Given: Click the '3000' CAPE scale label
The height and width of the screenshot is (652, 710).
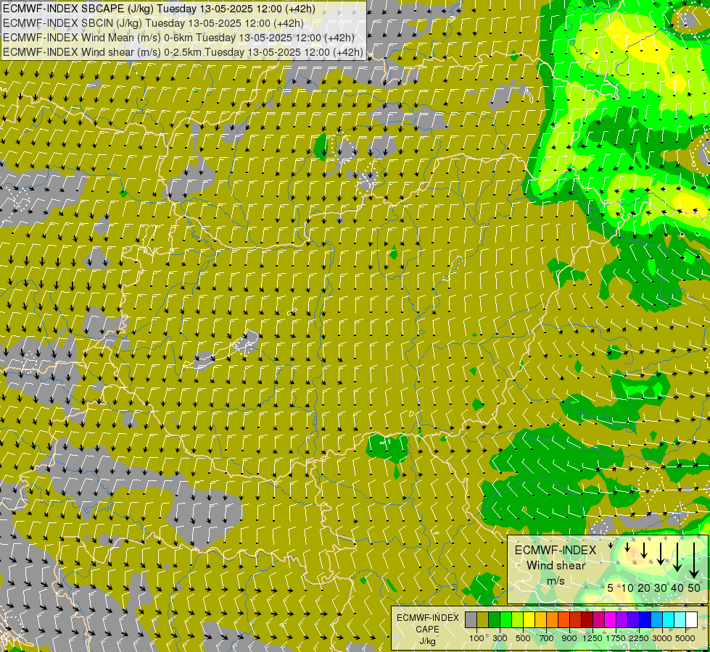Looking at the screenshot, I should 662,638.
